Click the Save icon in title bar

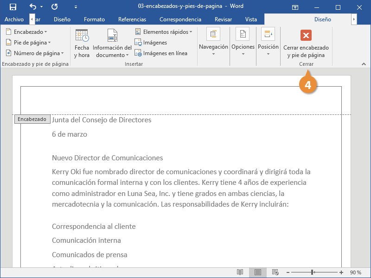pos(13,7)
